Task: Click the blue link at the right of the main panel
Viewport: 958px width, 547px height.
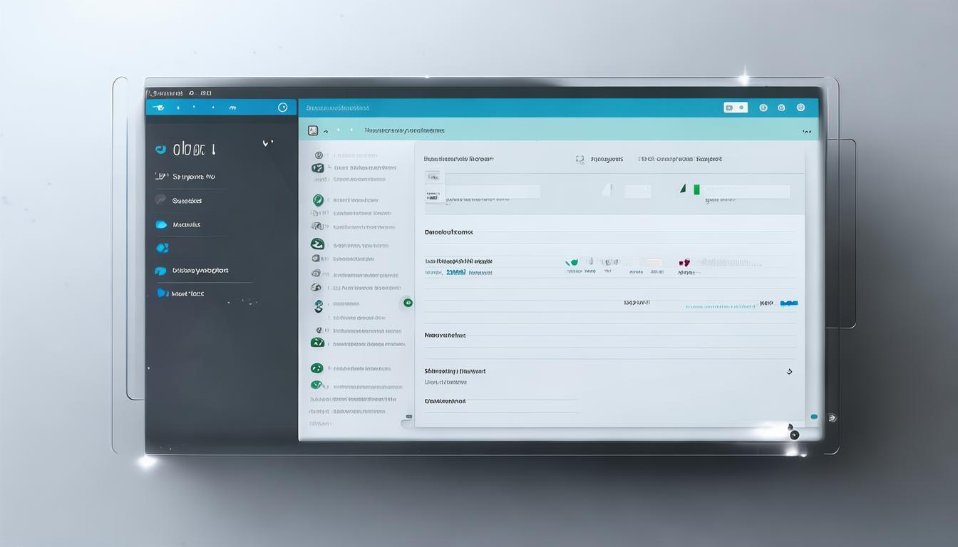Action: coord(788,303)
